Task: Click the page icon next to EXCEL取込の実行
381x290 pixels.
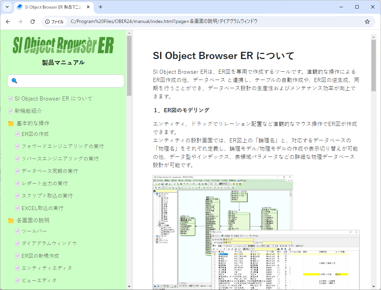Action: click(18, 208)
